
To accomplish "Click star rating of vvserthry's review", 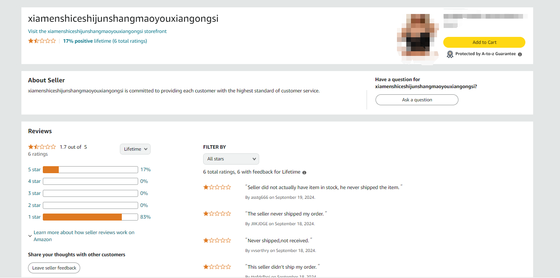I will point(217,240).
